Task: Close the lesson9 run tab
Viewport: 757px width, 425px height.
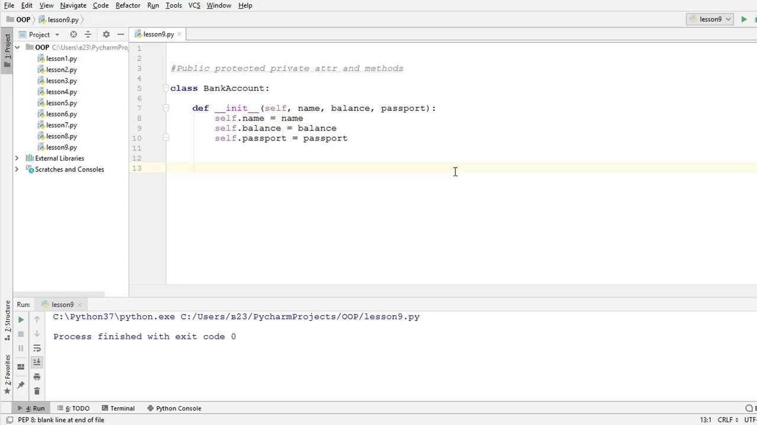Action: pos(80,305)
